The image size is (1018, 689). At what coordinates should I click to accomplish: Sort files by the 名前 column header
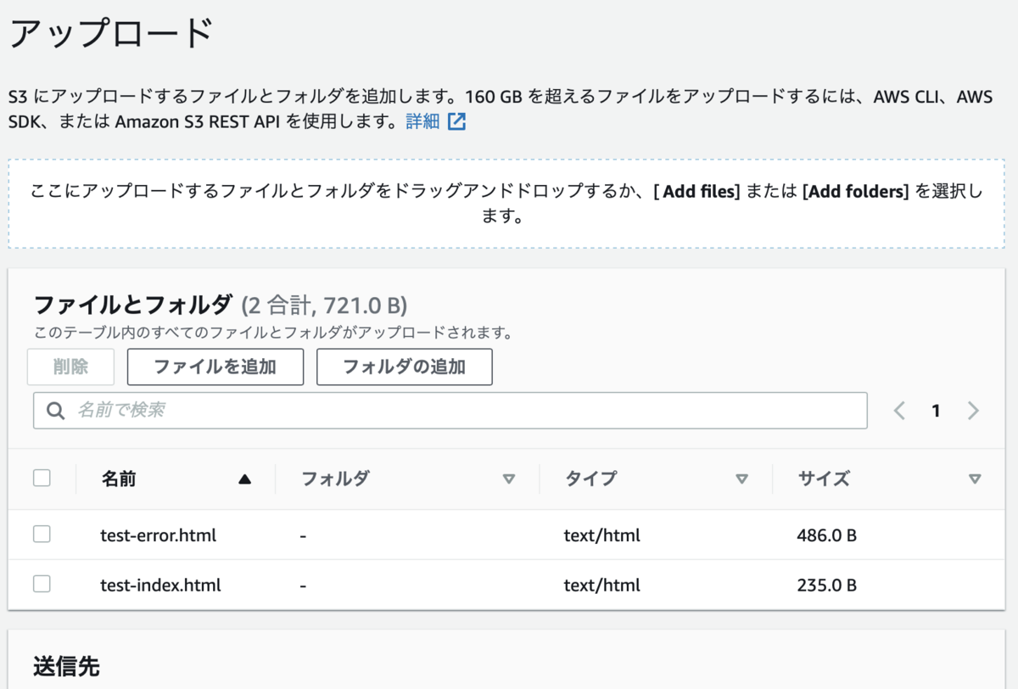point(119,479)
